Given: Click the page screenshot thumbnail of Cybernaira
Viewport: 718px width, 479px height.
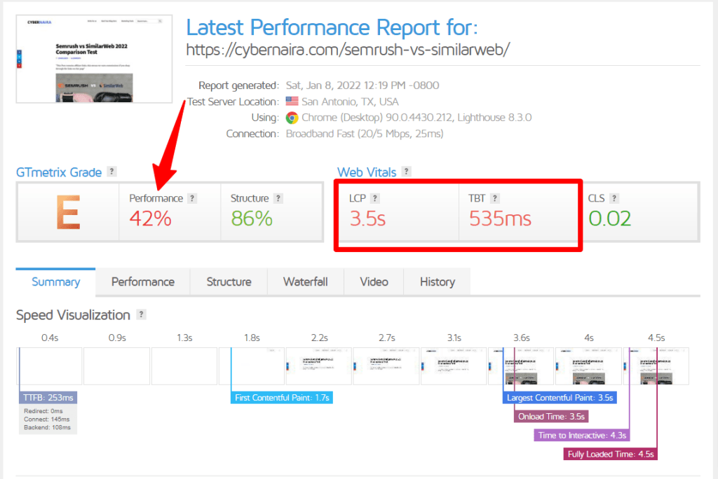Looking at the screenshot, I should [95, 59].
